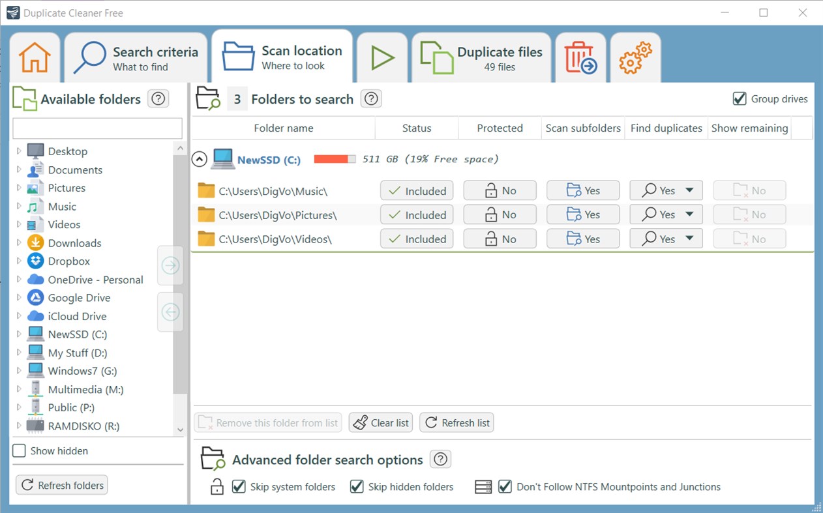Uncheck Group drives
The height and width of the screenshot is (513, 823).
click(x=740, y=98)
